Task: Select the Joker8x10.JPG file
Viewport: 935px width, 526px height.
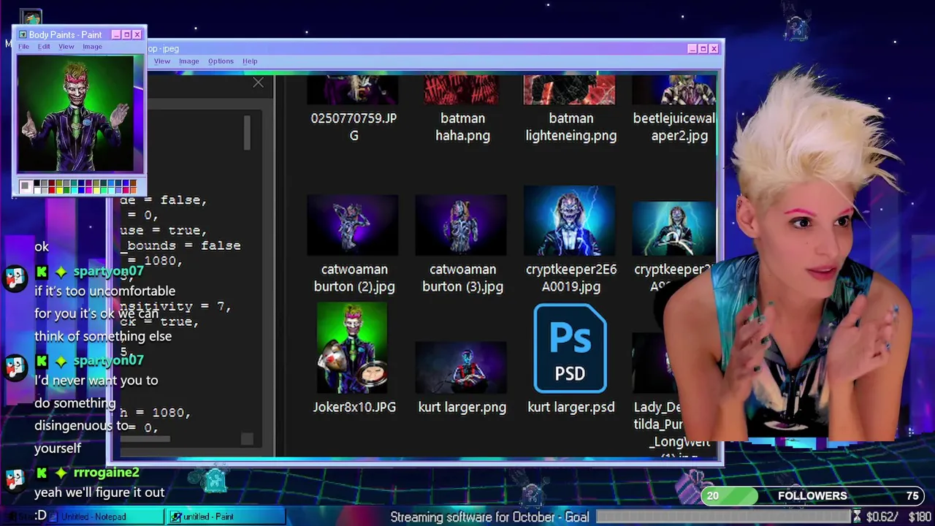Action: tap(354, 359)
